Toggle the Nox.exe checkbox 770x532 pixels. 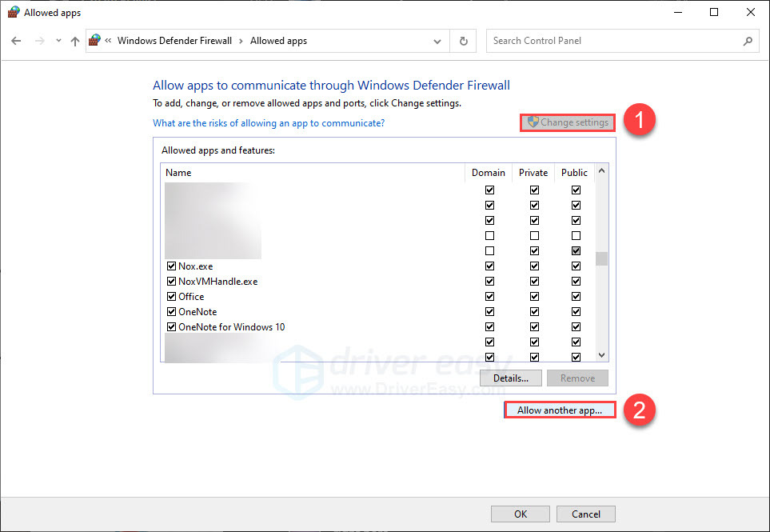(171, 266)
